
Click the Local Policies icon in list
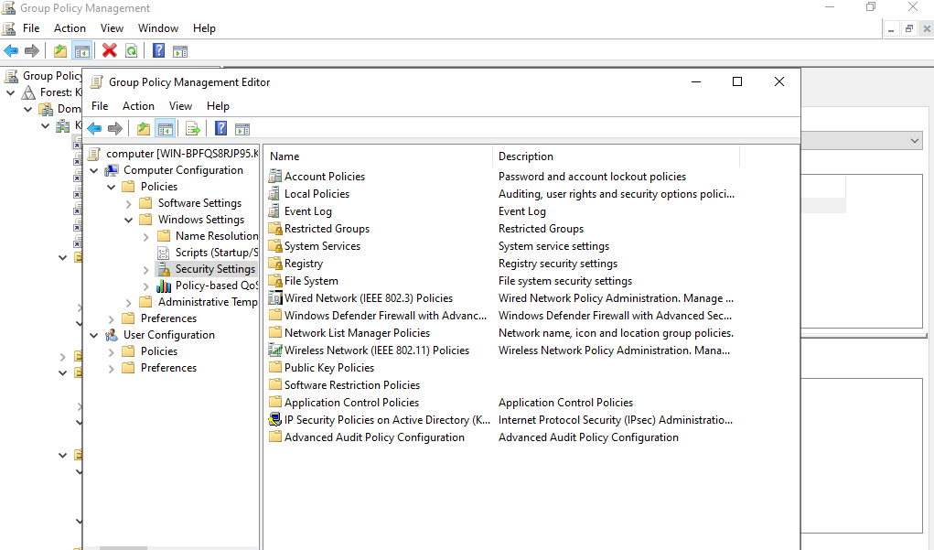point(274,194)
